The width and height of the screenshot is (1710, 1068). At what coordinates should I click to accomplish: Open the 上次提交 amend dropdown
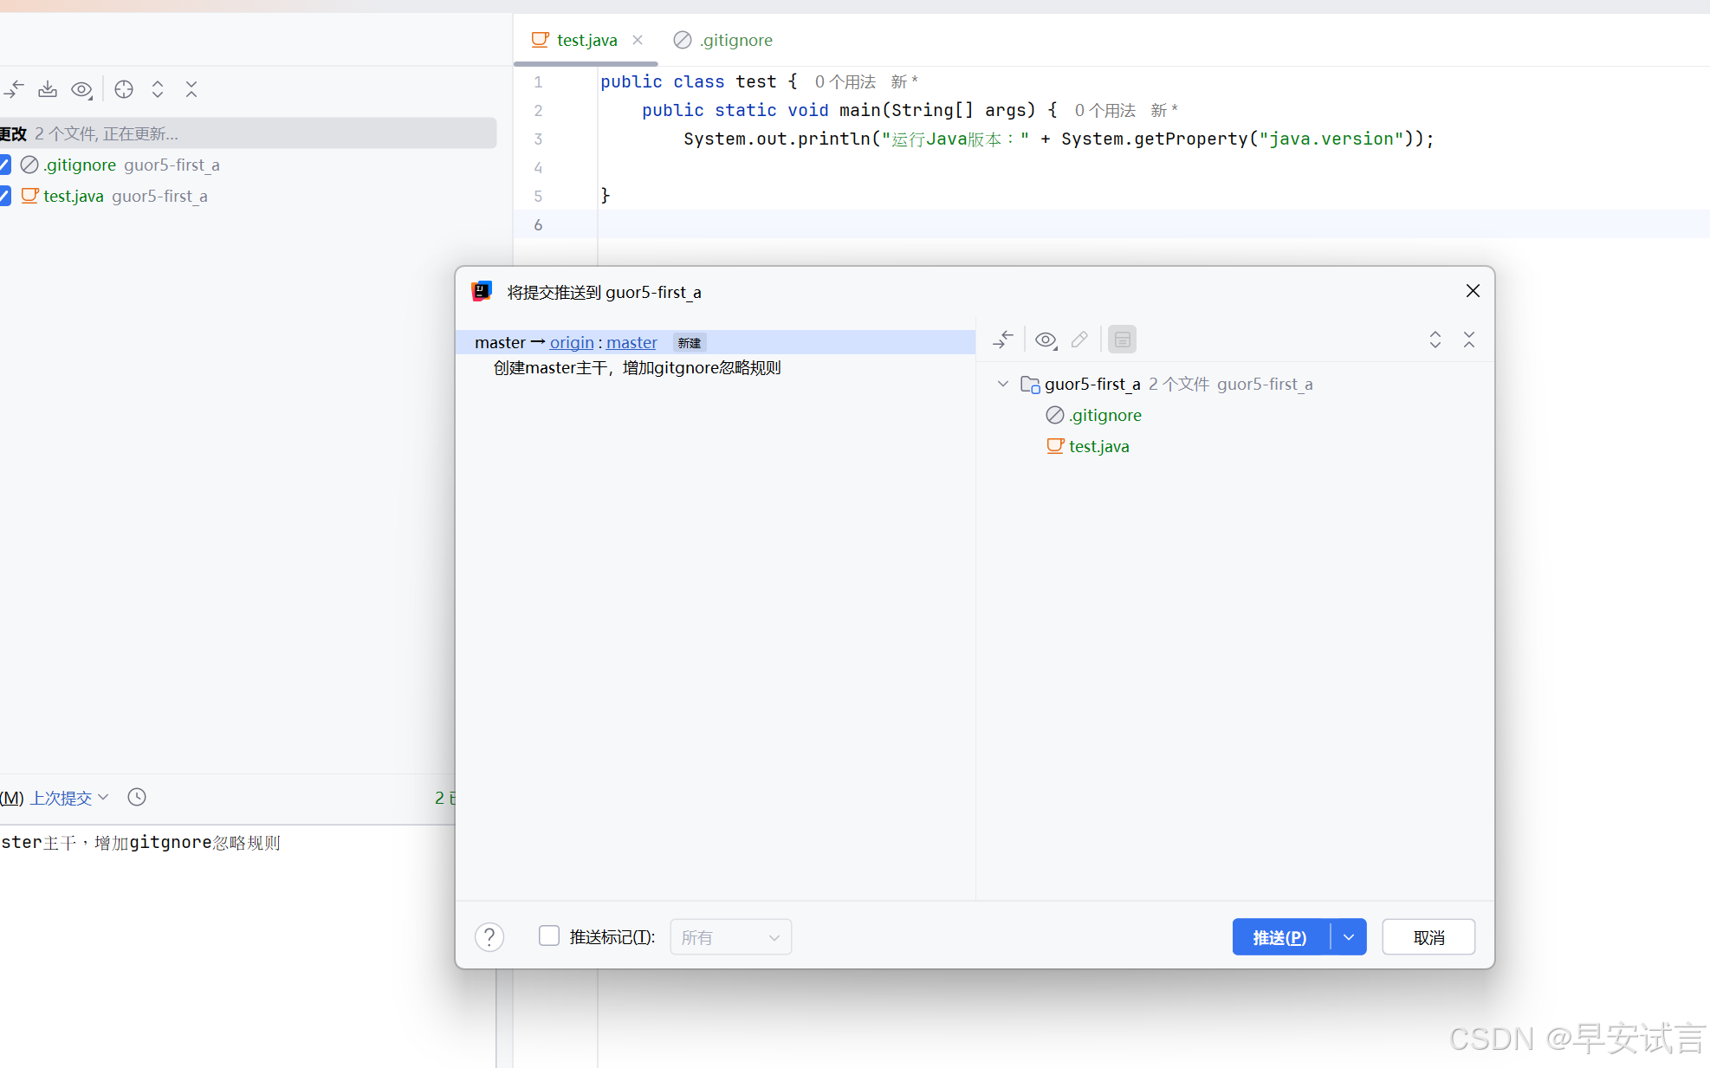pos(69,798)
